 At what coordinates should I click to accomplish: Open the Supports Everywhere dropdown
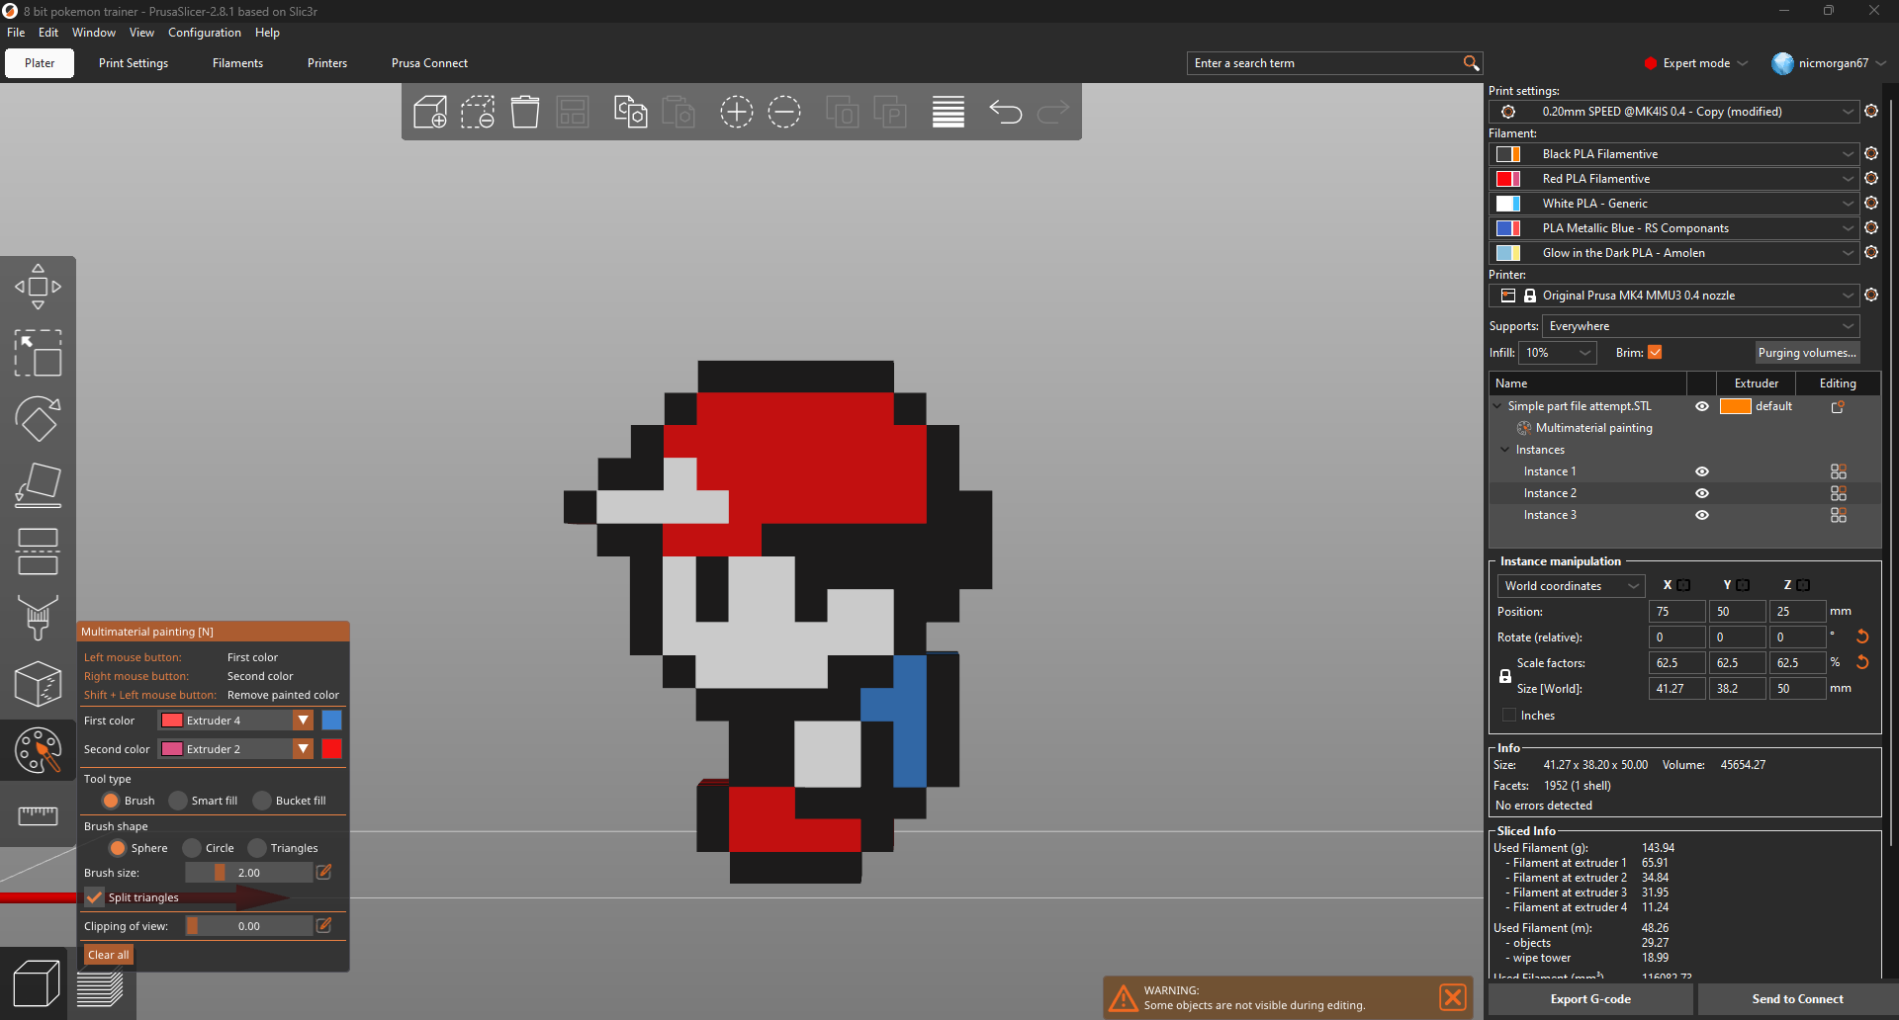click(x=1700, y=326)
